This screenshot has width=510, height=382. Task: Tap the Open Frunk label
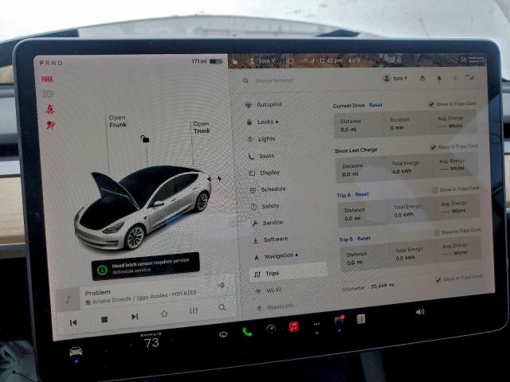pos(117,121)
